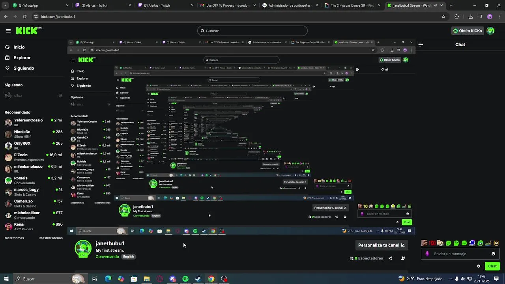
Task: Click the green Chat send button
Action: point(492,266)
